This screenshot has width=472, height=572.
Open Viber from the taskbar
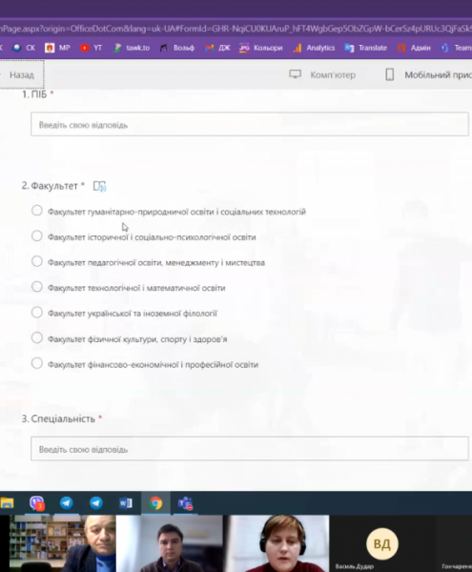click(x=36, y=503)
